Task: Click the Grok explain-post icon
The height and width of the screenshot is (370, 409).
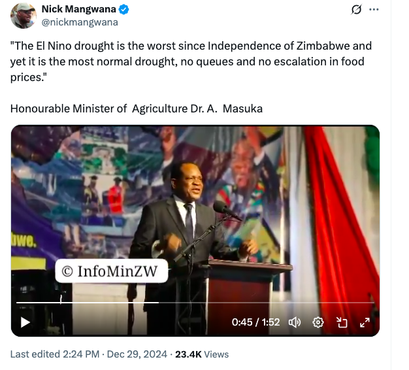Action: (x=356, y=9)
